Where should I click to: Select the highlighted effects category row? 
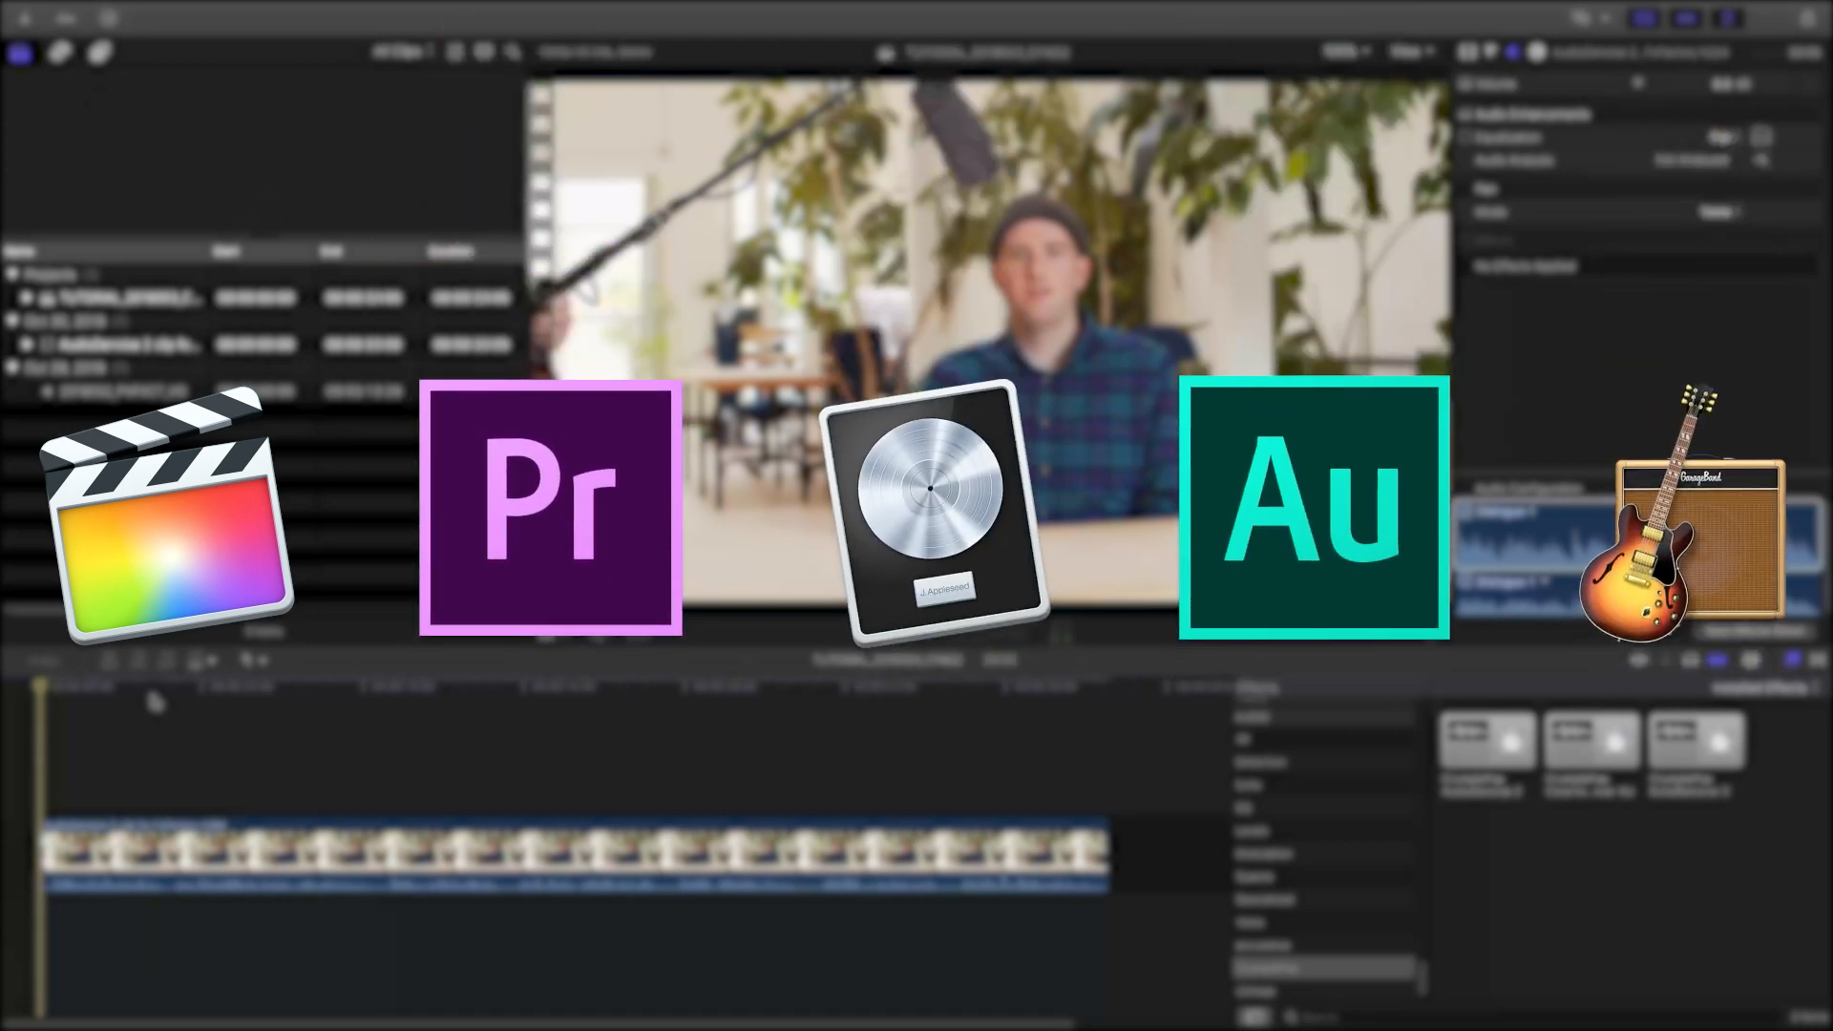click(1324, 969)
